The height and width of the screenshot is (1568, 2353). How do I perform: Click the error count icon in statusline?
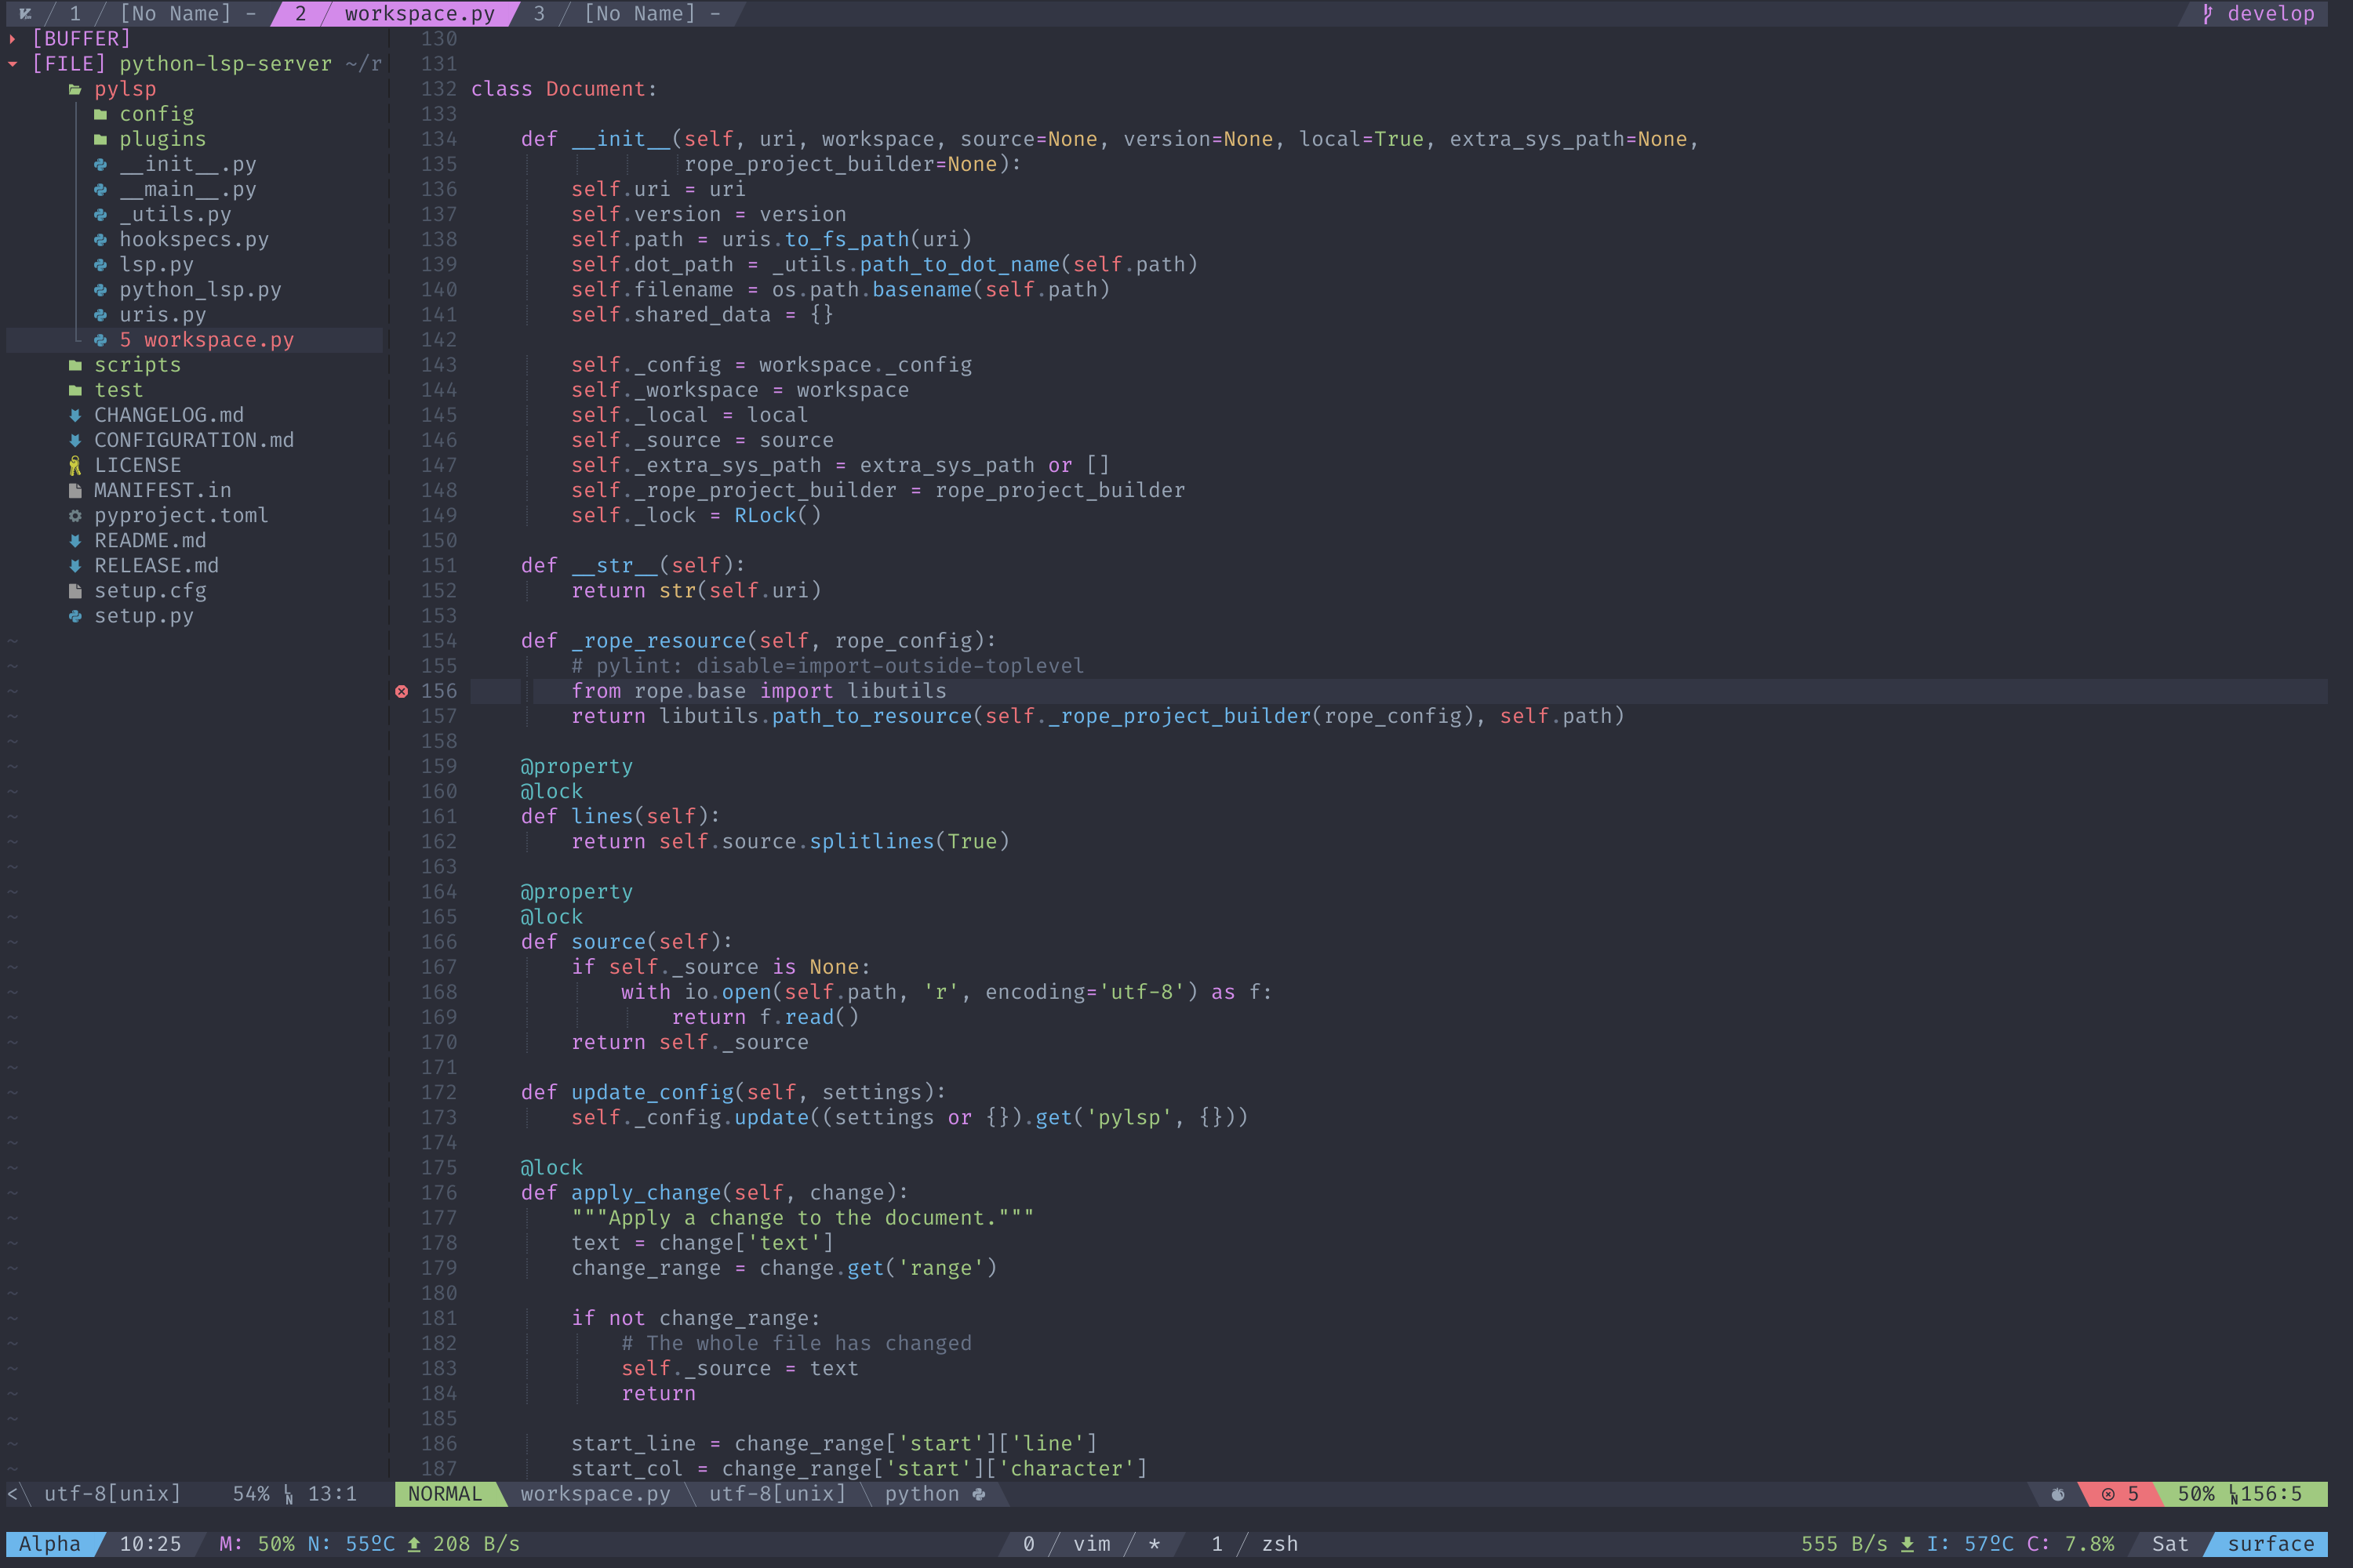click(x=2108, y=1494)
